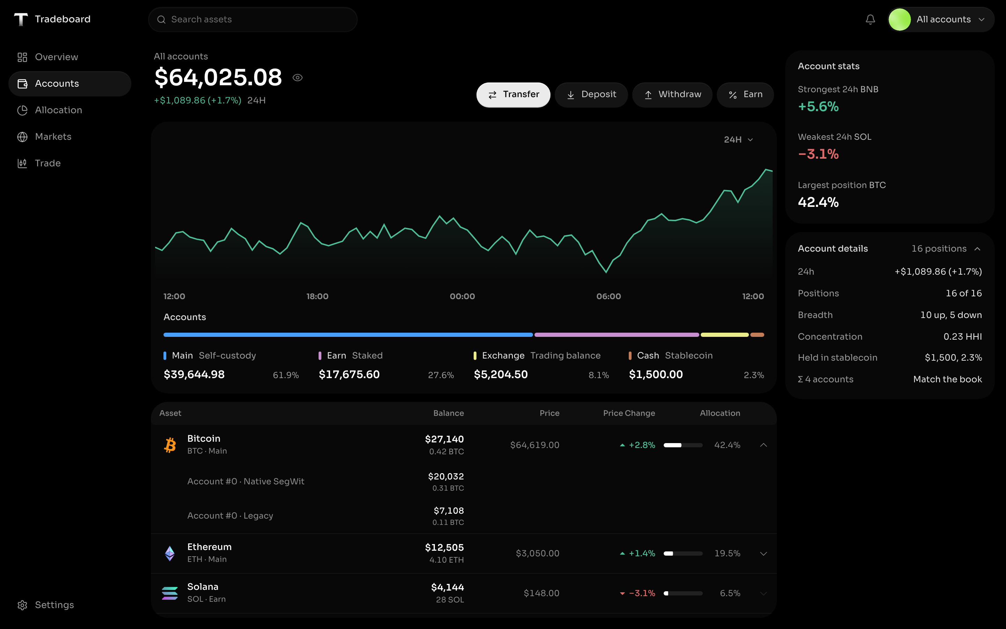Click the orange Cash account bar segment

[757, 335]
